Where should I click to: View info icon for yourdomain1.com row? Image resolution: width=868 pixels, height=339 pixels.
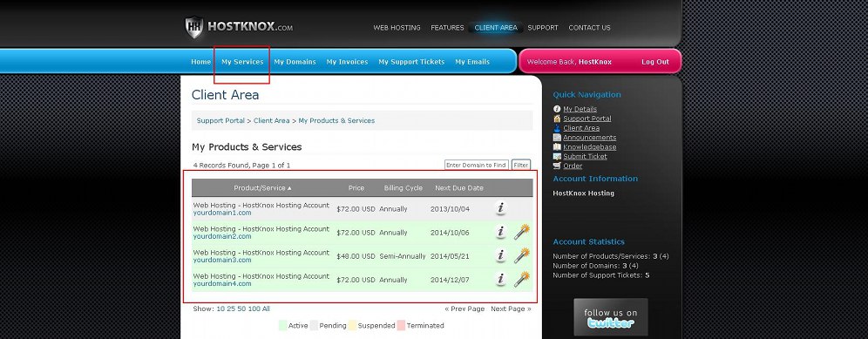tap(500, 208)
